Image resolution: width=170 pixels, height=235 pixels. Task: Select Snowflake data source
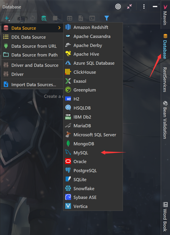pyautogui.click(x=93, y=189)
